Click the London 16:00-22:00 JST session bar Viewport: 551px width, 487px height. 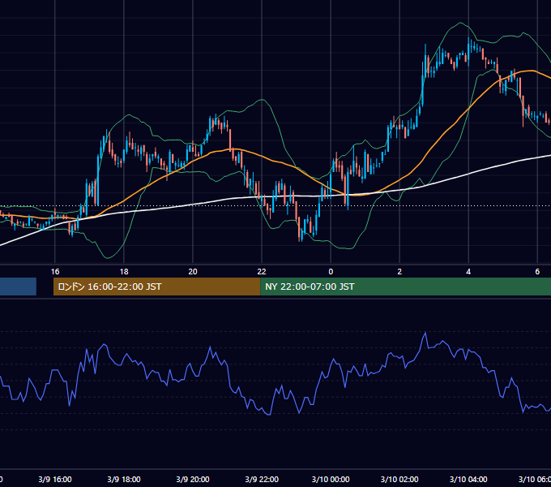(x=156, y=287)
